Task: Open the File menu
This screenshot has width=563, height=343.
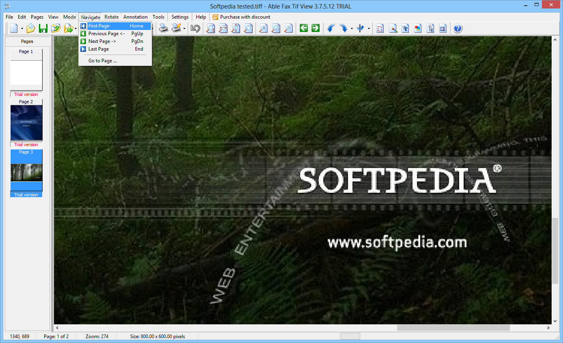Action: pos(9,17)
